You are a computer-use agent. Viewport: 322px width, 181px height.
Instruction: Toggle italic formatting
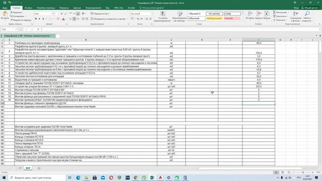pos(39,19)
